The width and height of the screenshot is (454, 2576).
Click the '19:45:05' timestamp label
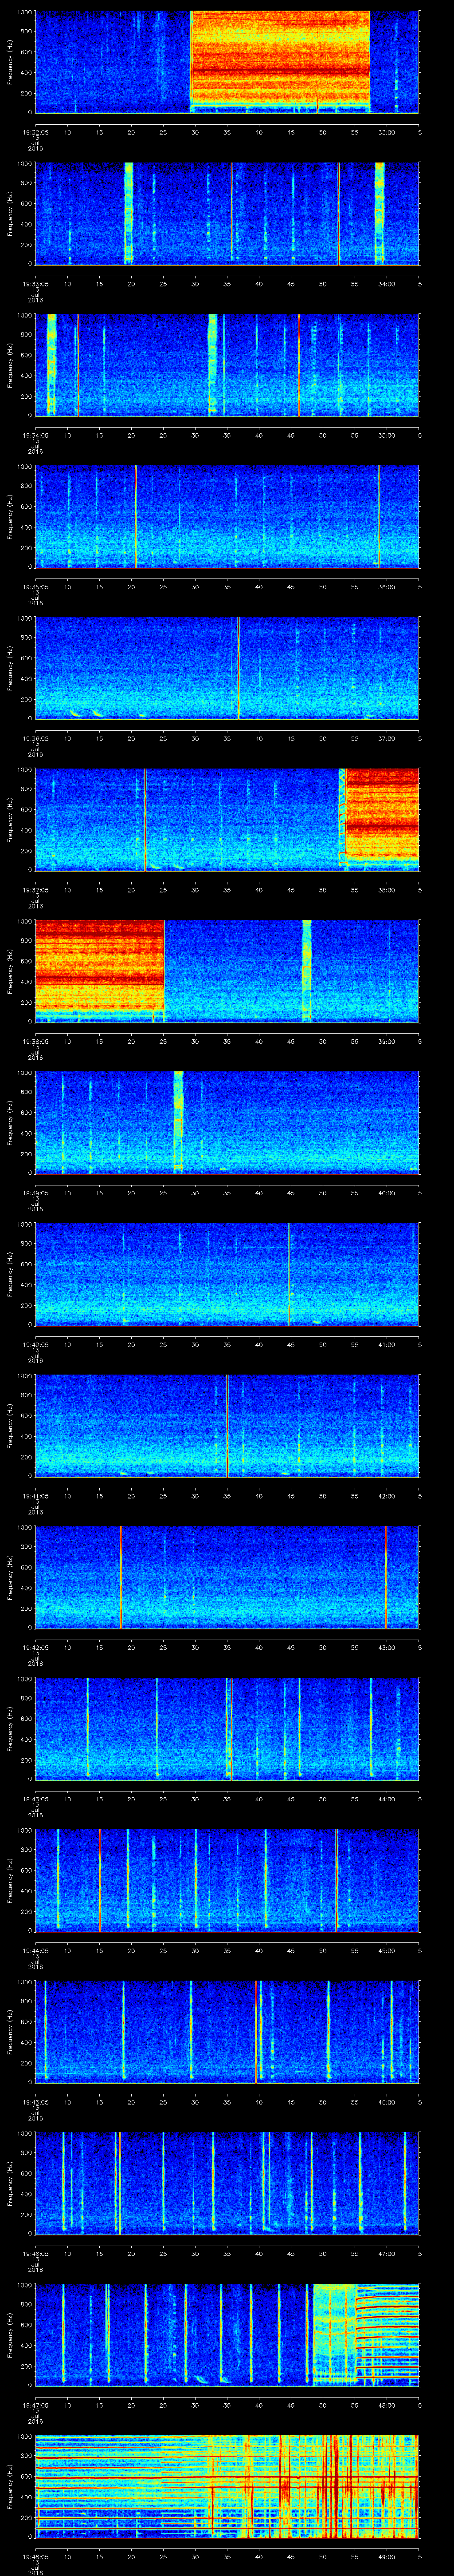pos(35,2101)
